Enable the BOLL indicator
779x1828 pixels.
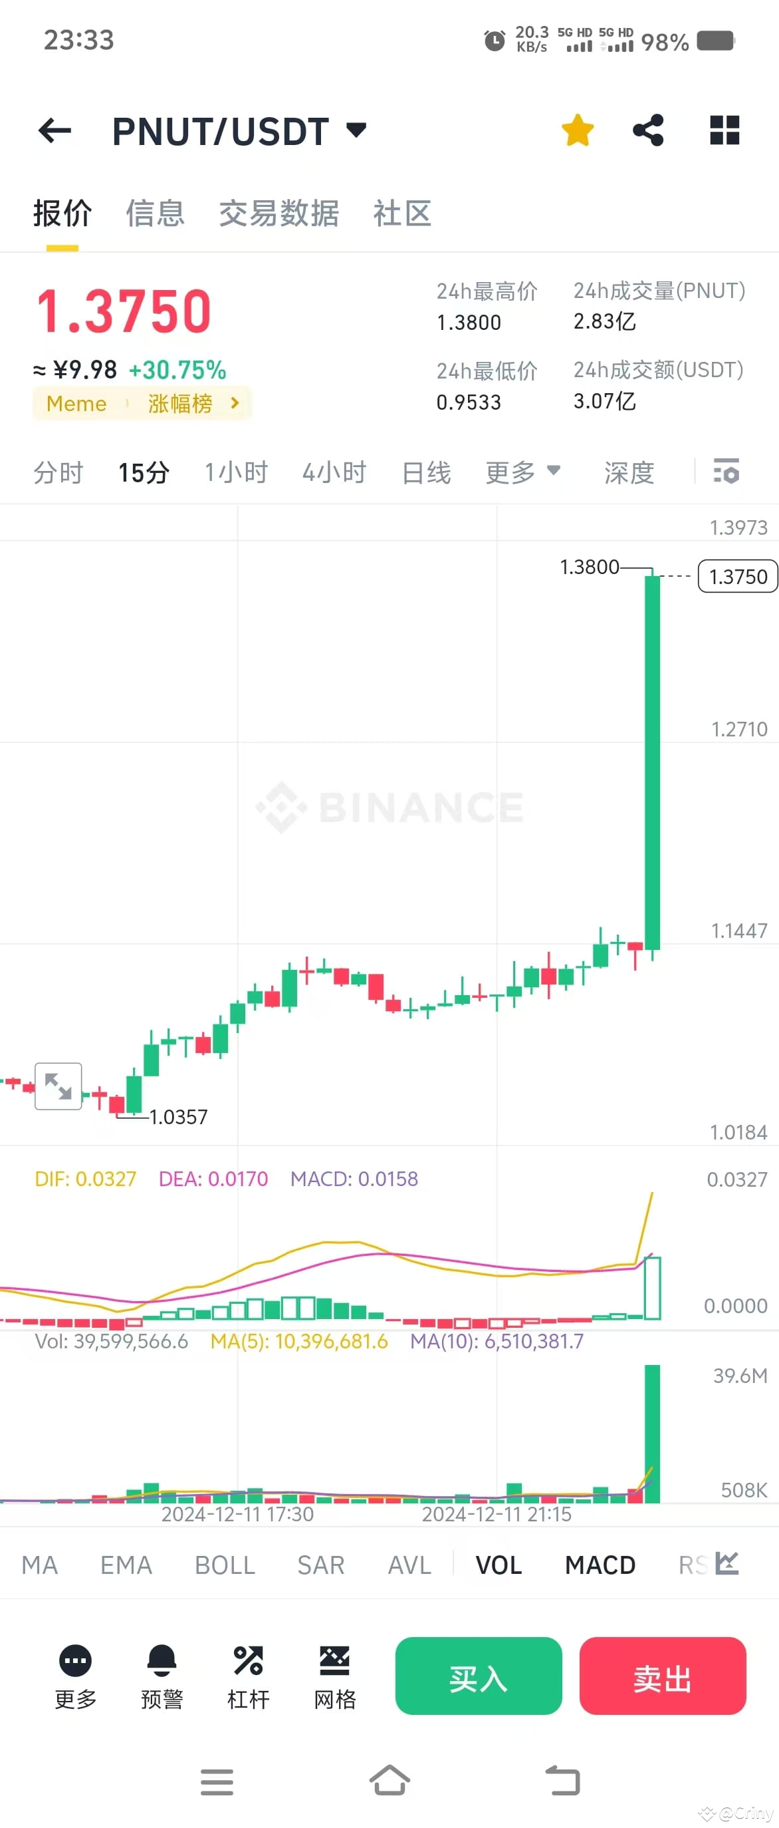[224, 1564]
